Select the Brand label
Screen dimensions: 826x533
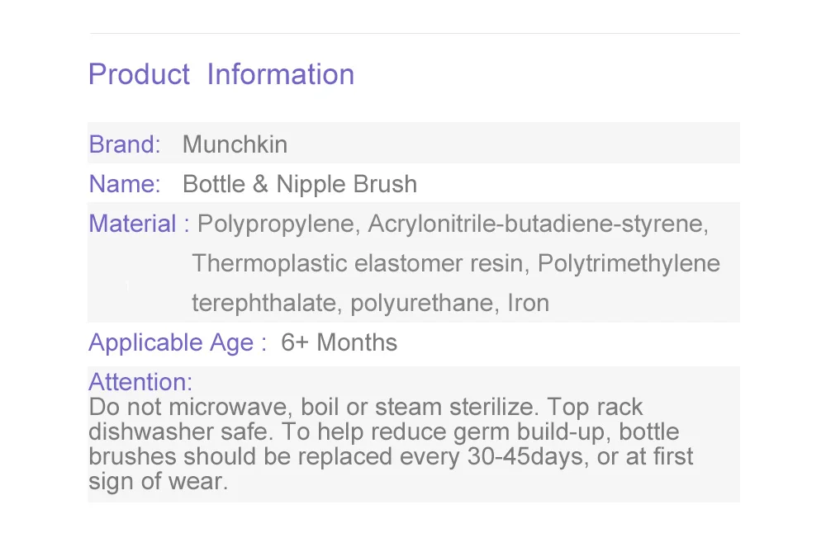(x=125, y=144)
